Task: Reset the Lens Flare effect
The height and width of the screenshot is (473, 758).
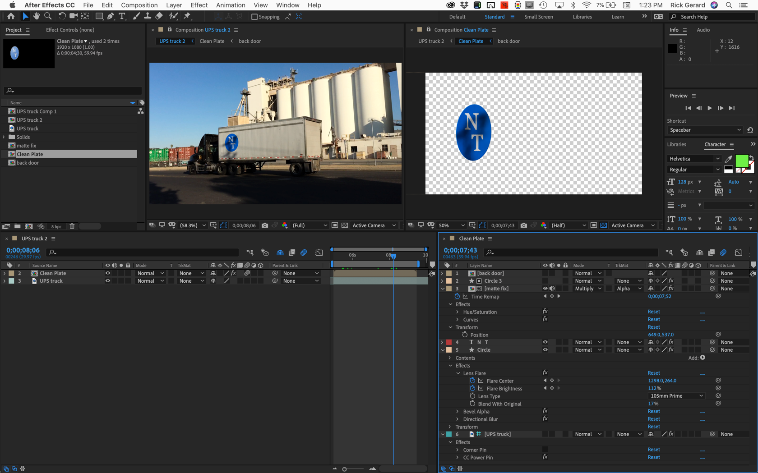Action: (653, 373)
